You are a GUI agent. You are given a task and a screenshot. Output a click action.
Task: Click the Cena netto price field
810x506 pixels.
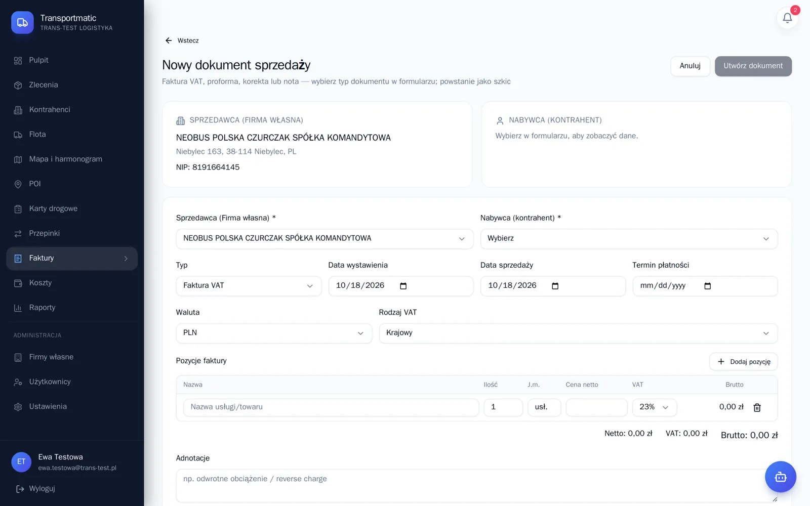pyautogui.click(x=596, y=407)
